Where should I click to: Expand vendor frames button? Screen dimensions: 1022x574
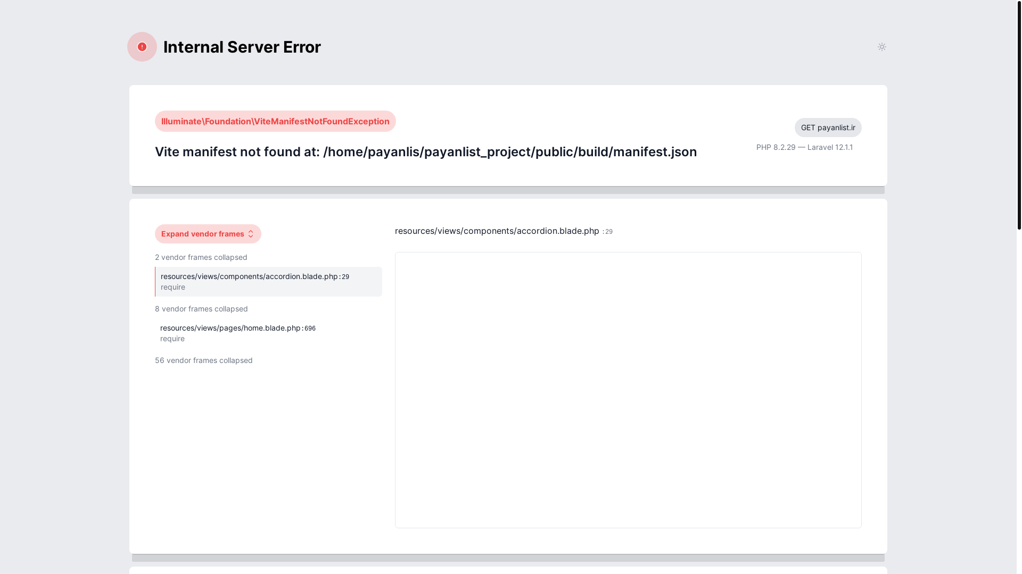(x=208, y=234)
